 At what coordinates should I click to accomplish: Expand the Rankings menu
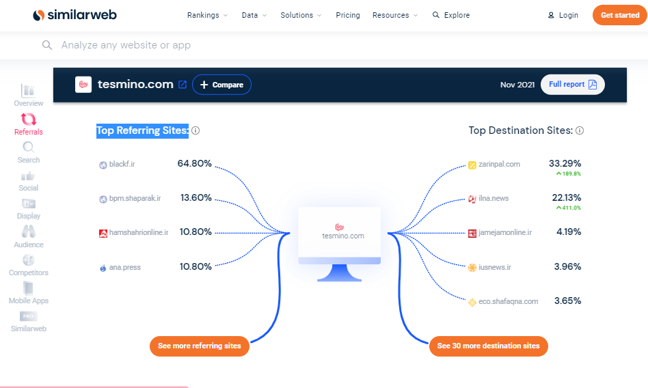point(208,15)
